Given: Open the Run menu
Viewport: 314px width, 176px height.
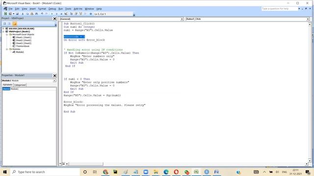Looking at the screenshot, I should [60, 9].
